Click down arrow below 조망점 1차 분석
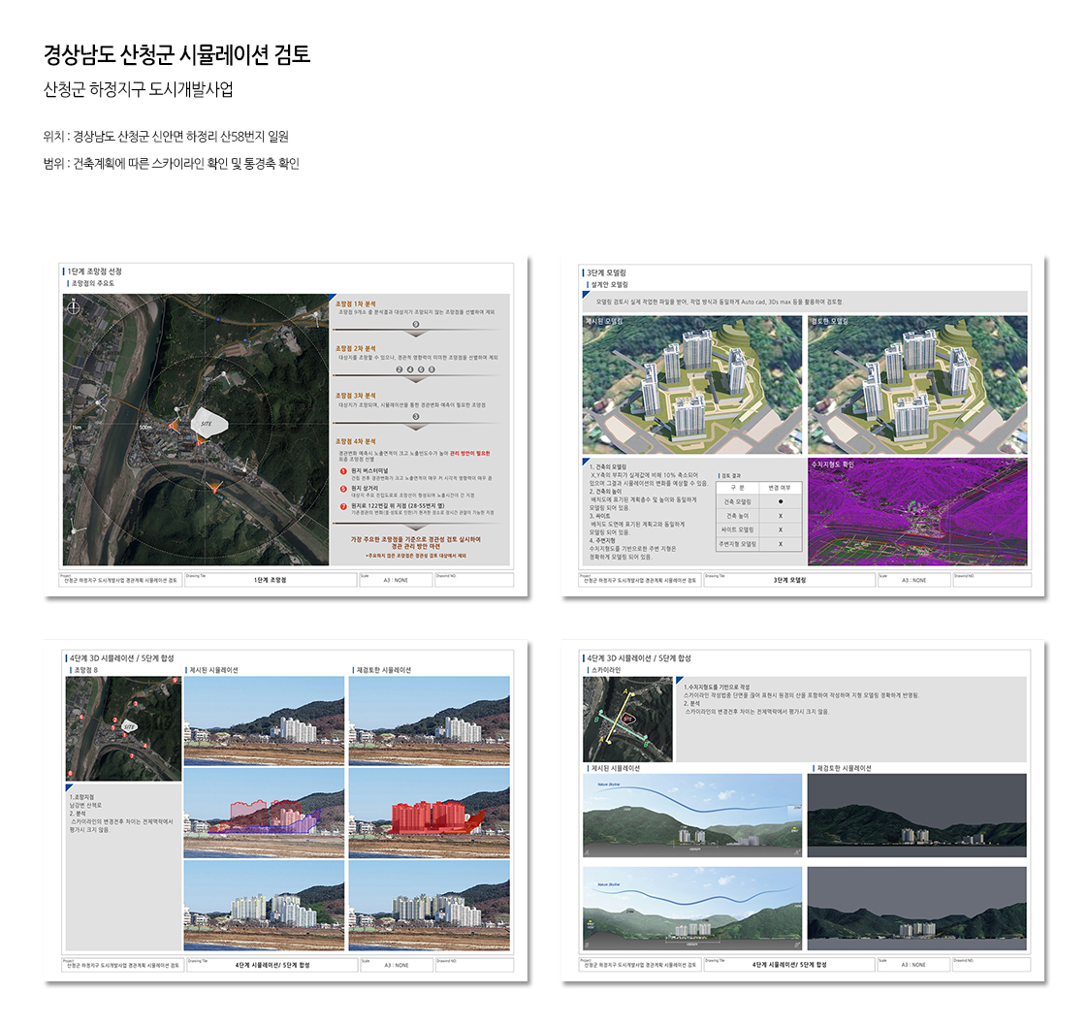 (415, 334)
